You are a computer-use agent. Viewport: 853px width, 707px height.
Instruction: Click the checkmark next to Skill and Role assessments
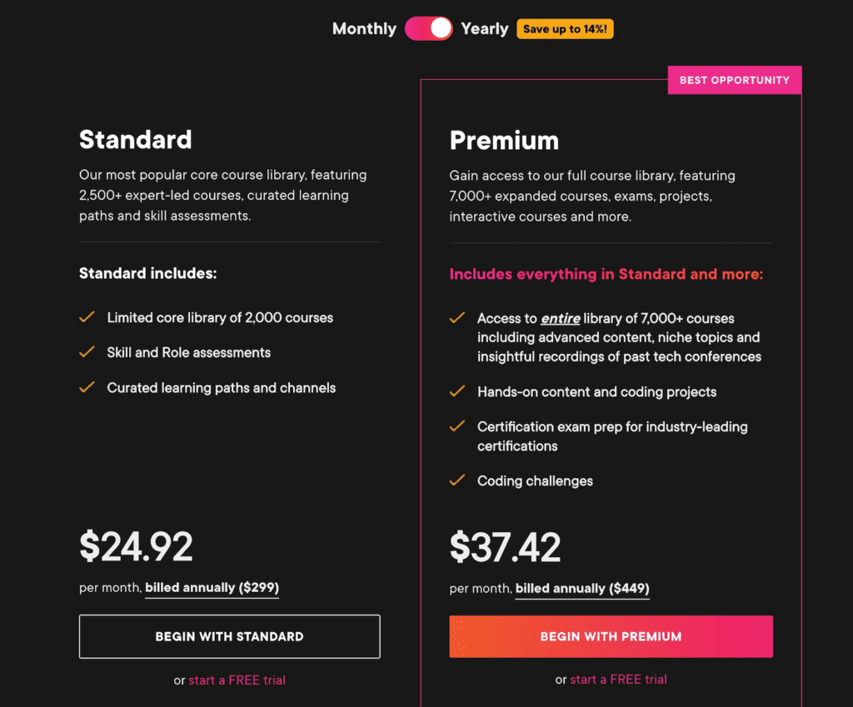[x=87, y=352]
